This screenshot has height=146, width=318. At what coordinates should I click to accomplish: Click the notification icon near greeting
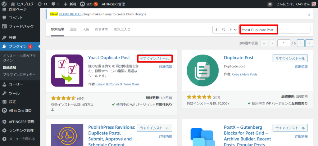point(270,4)
